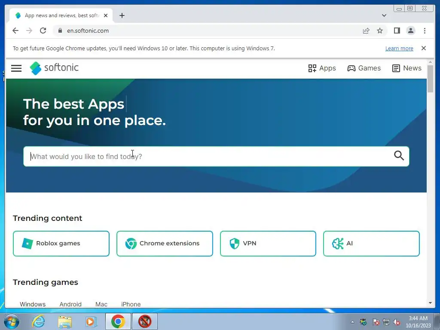Open the Softonic hamburger menu
The image size is (440, 330).
pos(16,68)
